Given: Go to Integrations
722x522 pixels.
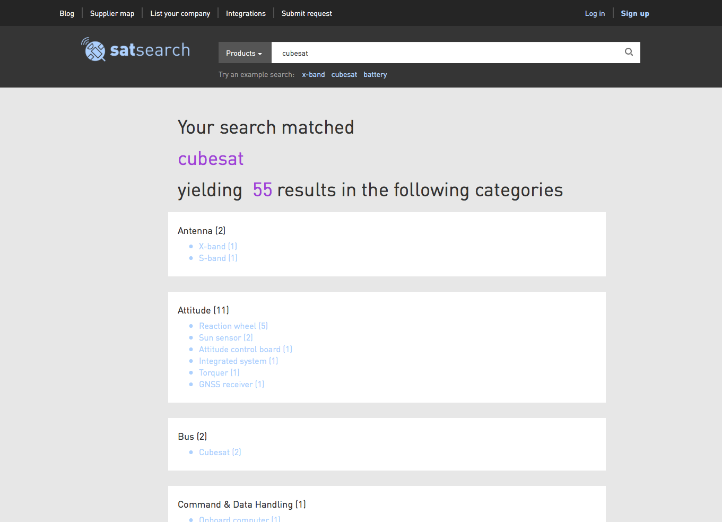Looking at the screenshot, I should click(246, 13).
